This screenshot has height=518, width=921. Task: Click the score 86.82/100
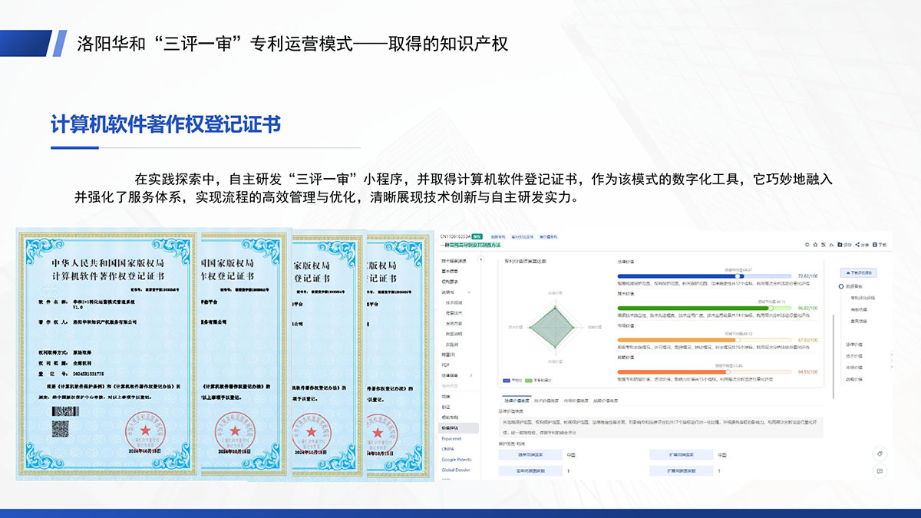click(x=807, y=307)
